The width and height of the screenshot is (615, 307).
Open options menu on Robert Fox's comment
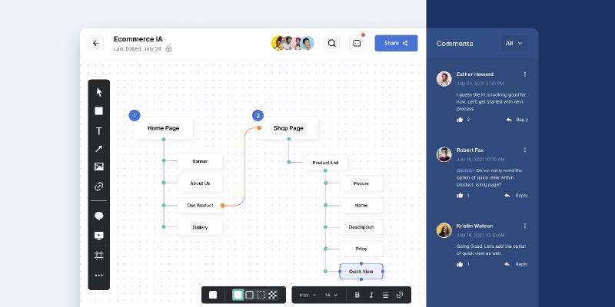[x=525, y=150]
